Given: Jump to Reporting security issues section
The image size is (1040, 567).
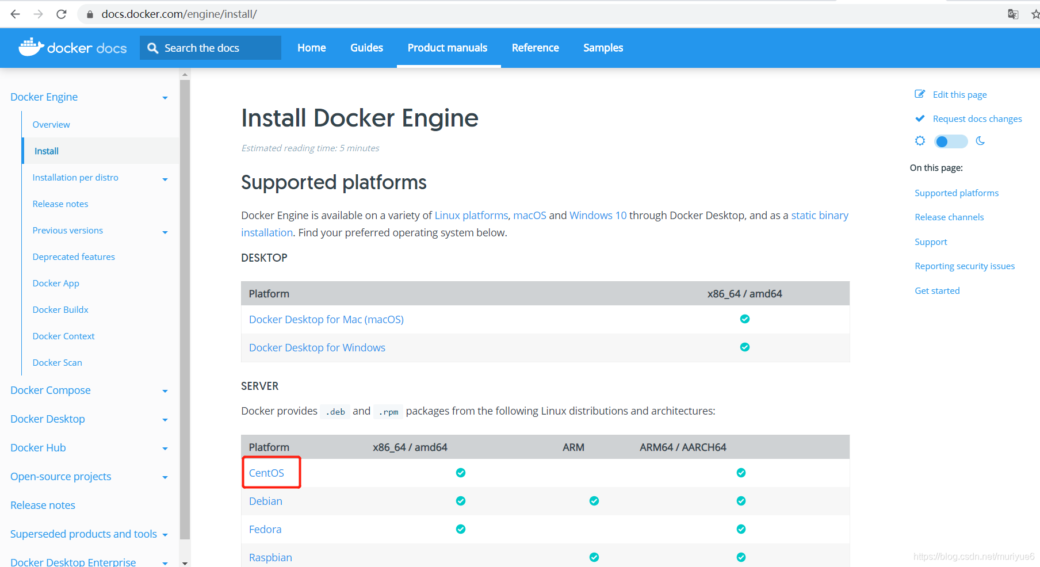Looking at the screenshot, I should coord(965,266).
